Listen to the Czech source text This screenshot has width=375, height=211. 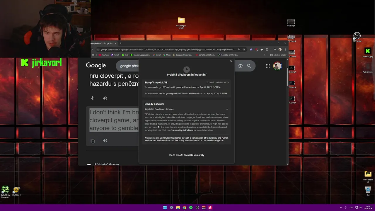[x=105, y=98]
